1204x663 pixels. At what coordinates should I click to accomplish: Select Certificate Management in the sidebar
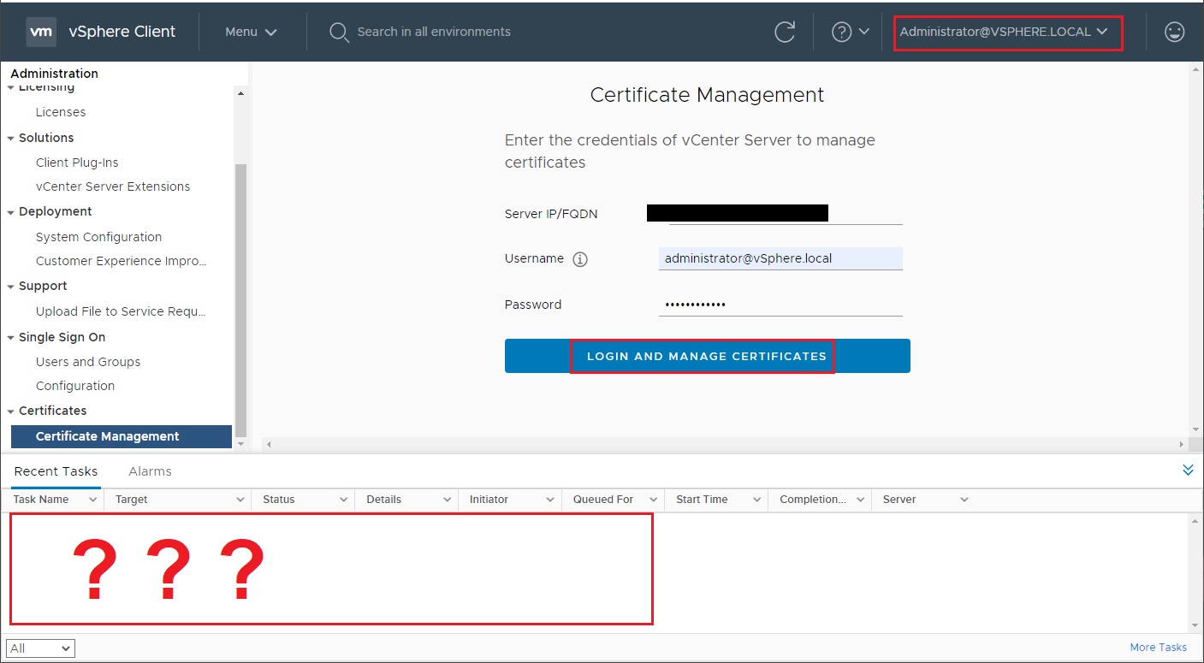click(122, 436)
